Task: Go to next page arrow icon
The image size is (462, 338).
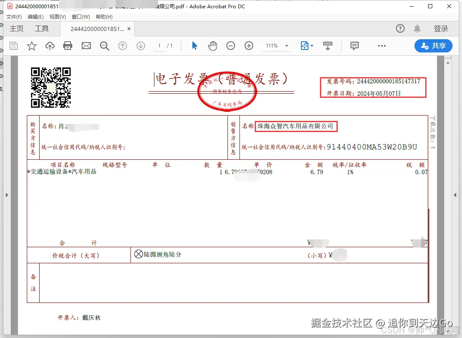Action: coord(141,46)
